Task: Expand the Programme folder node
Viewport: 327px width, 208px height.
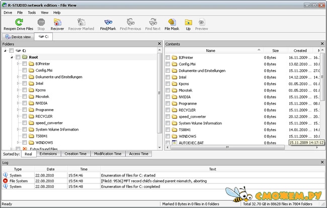Action: pyautogui.click(x=18, y=110)
